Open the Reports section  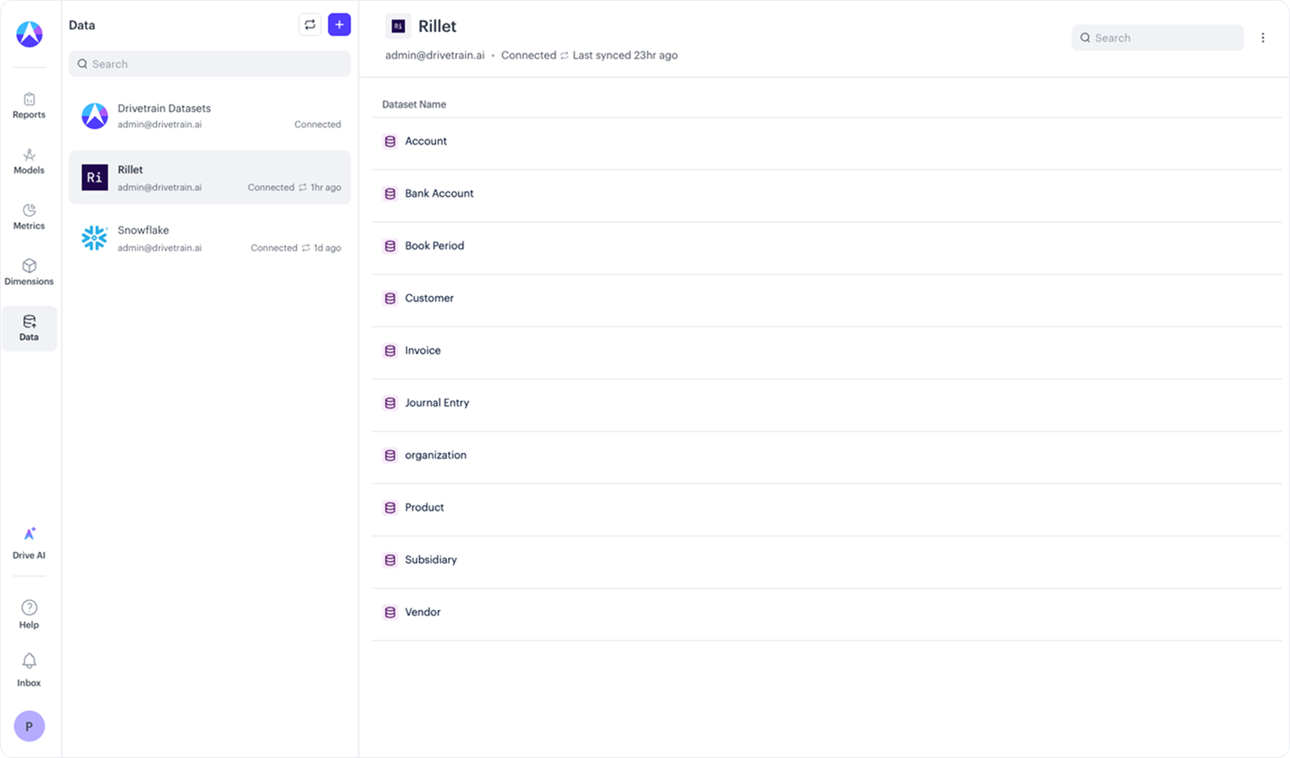29,106
